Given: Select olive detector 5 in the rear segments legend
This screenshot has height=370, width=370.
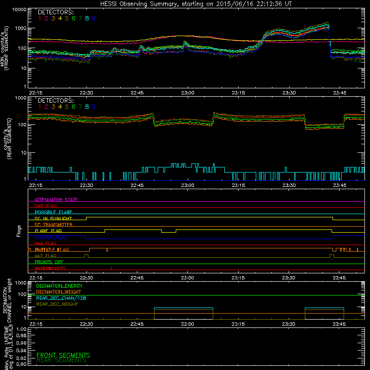Looking at the screenshot, I should [67, 107].
